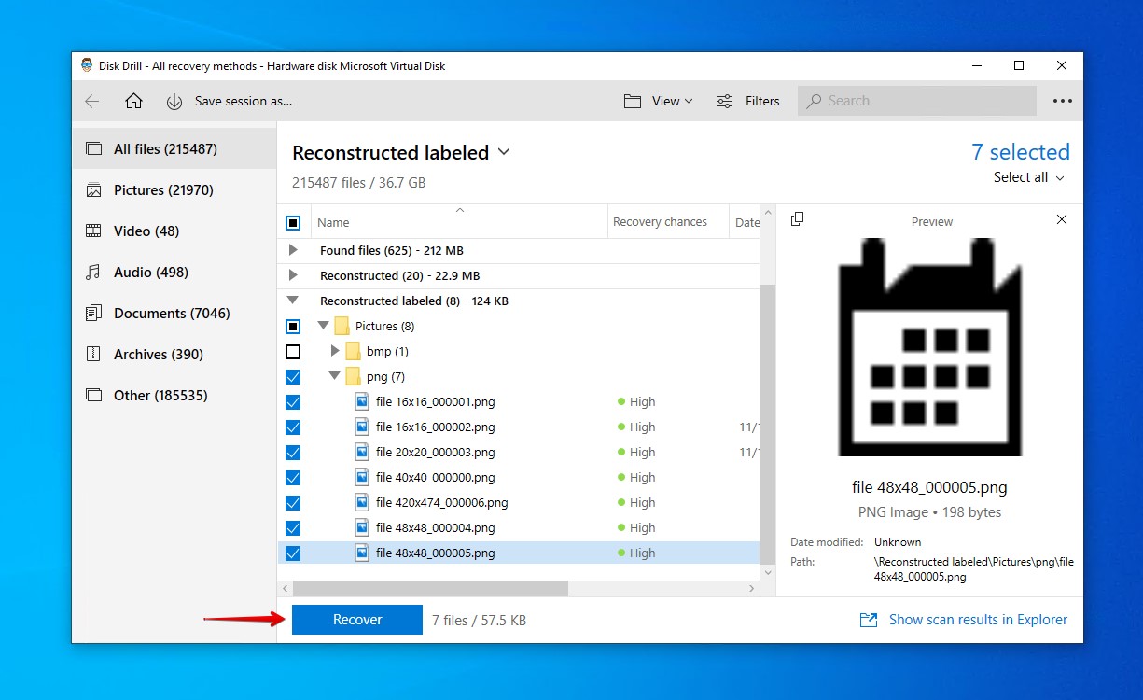Screen dimensions: 1143x700
Task: Click the Pictures (8) folder icon
Action: point(342,326)
